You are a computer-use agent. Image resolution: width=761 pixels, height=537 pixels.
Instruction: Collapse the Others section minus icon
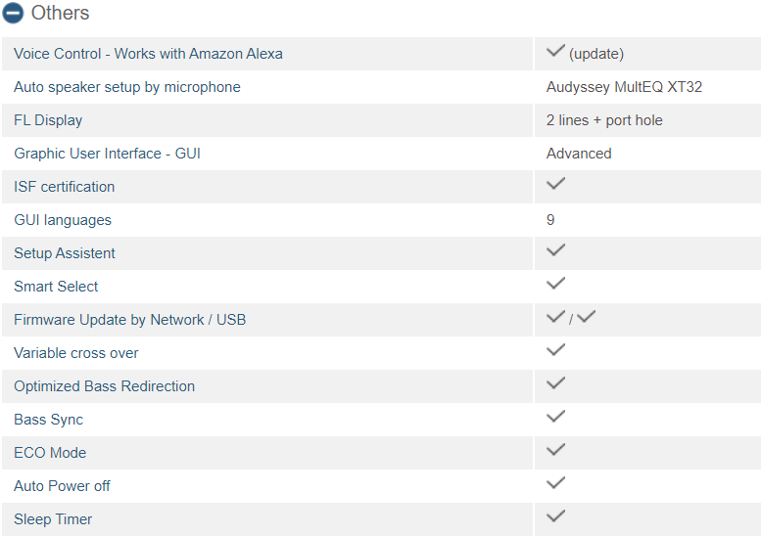point(13,13)
